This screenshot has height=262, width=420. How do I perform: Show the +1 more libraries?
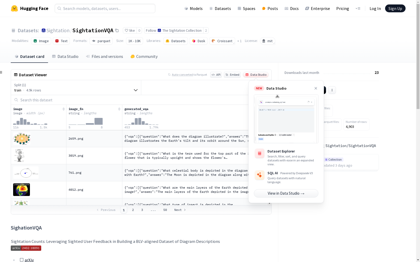pos(239,41)
